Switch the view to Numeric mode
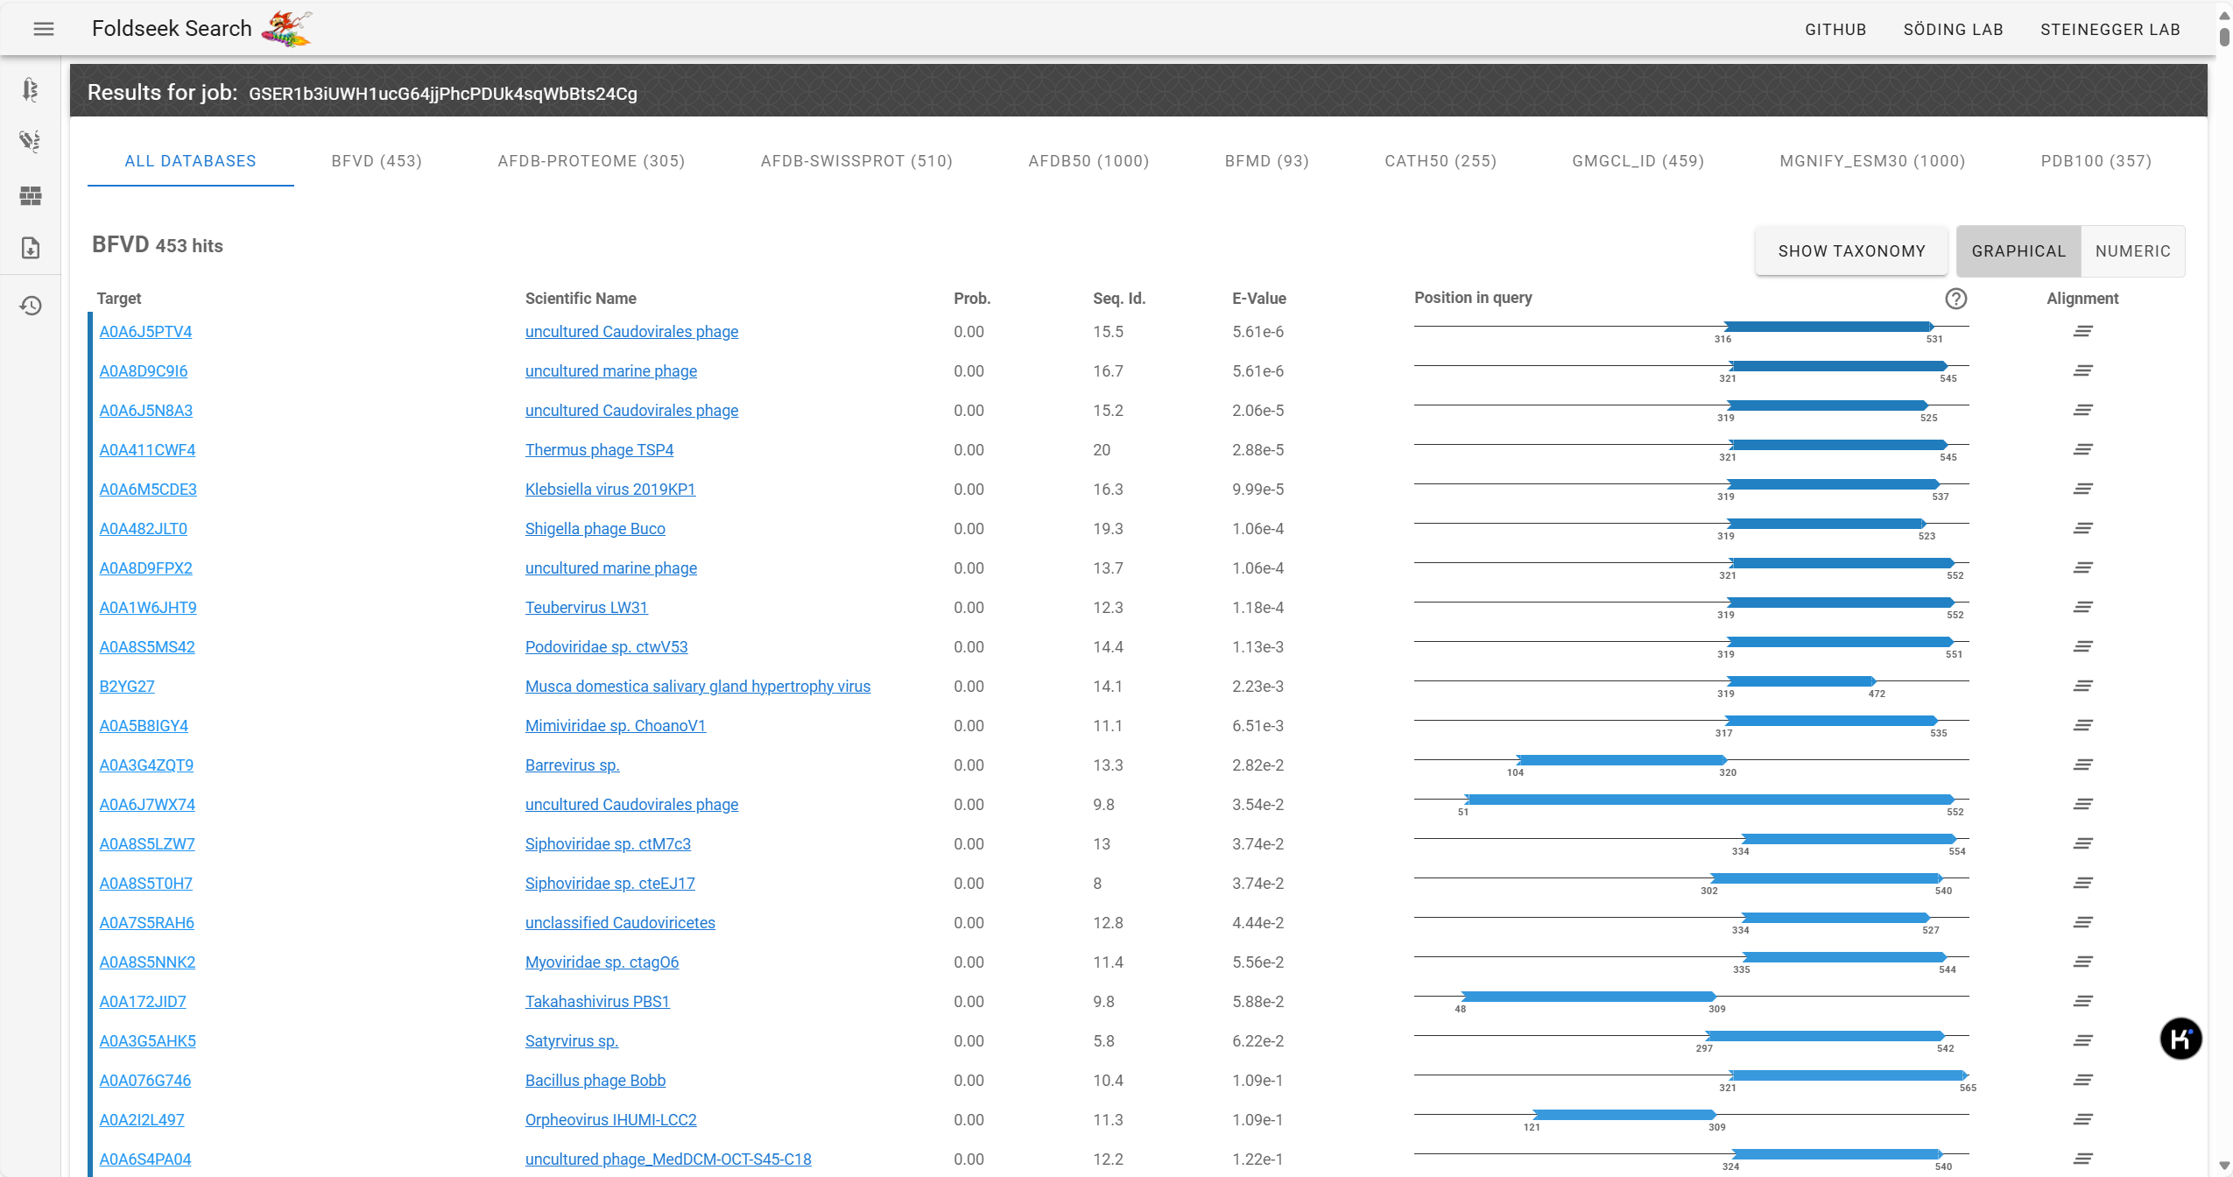2233x1177 pixels. tap(2132, 251)
